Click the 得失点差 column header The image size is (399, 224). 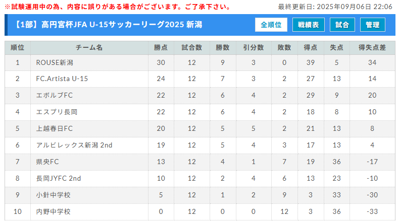[x=372, y=47]
